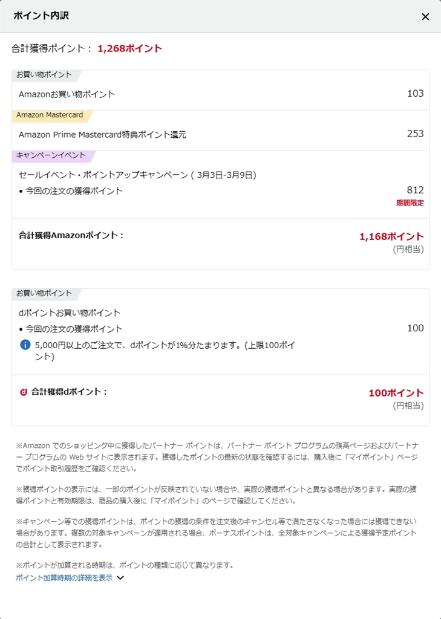Click Amazon Prime Mastercard特典ポイント還元 row
Screen dimensions: 441x619
point(102,134)
